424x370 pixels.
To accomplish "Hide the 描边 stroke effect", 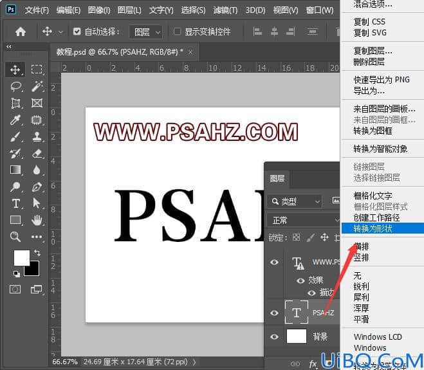I will [311, 293].
